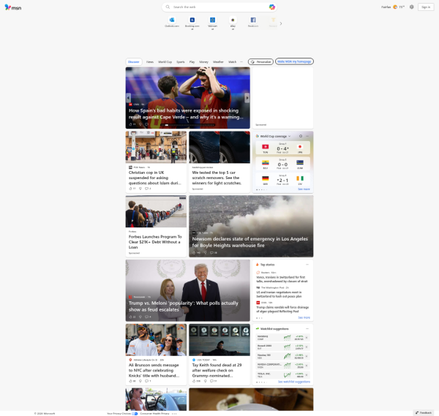Open Watchlist suggestions more options
Image resolution: width=439 pixels, height=416 pixels.
tap(307, 329)
